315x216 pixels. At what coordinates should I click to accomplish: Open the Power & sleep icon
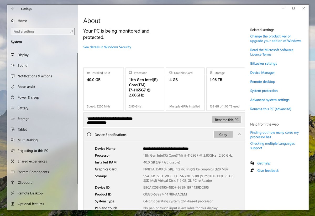[13, 97]
